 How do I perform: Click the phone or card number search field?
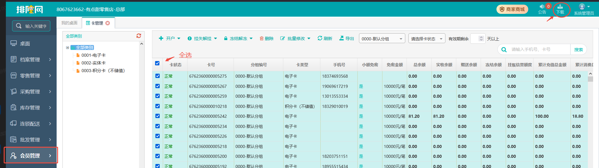(x=539, y=49)
